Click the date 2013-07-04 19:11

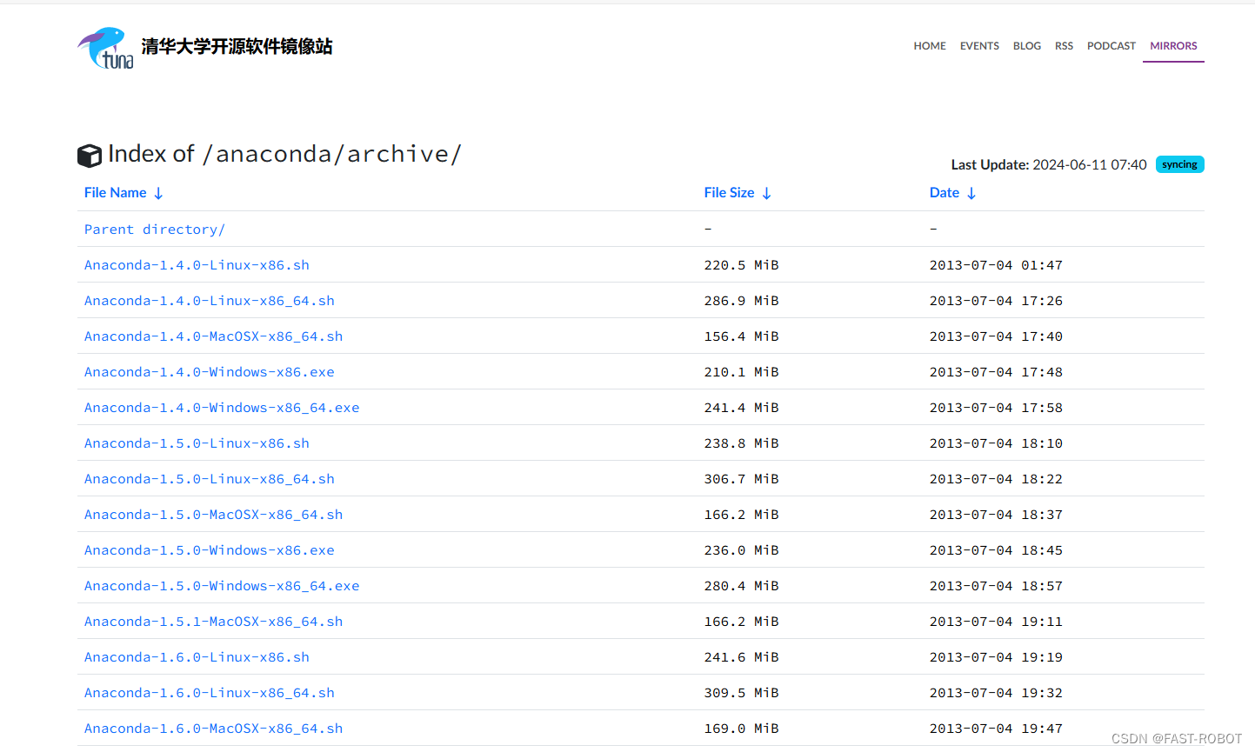pos(996,622)
